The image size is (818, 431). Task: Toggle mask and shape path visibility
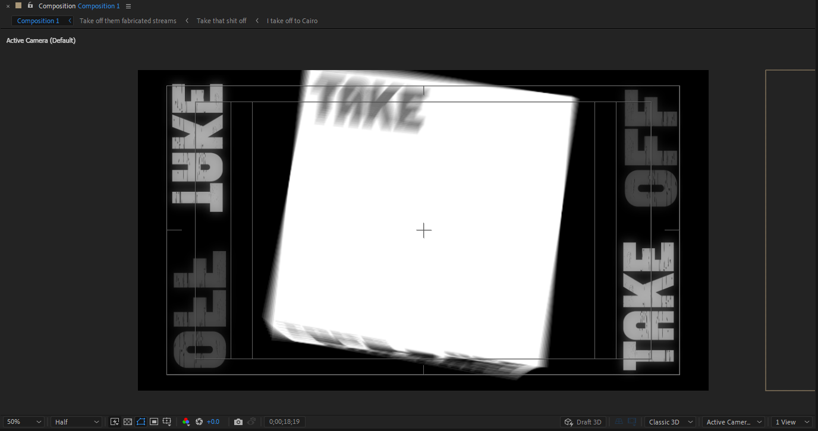click(141, 422)
